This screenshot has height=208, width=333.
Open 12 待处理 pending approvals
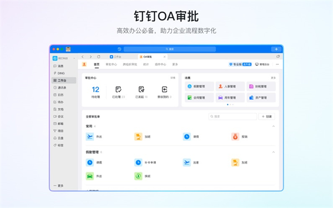(95, 92)
